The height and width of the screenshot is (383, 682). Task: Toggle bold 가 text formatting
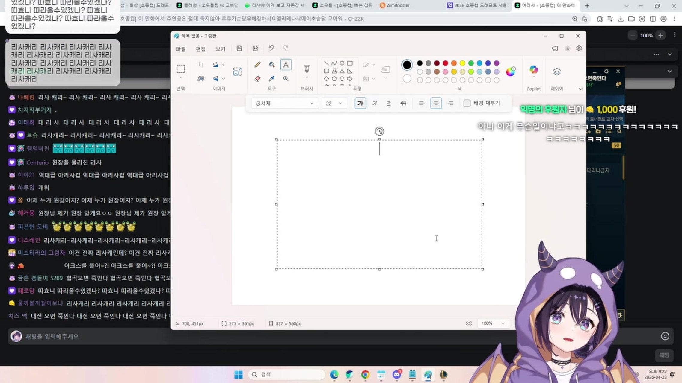tap(360, 103)
